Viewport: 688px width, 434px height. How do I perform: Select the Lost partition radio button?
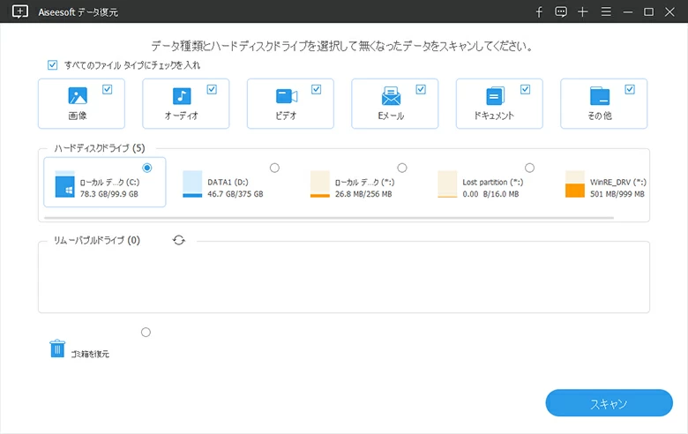(529, 168)
